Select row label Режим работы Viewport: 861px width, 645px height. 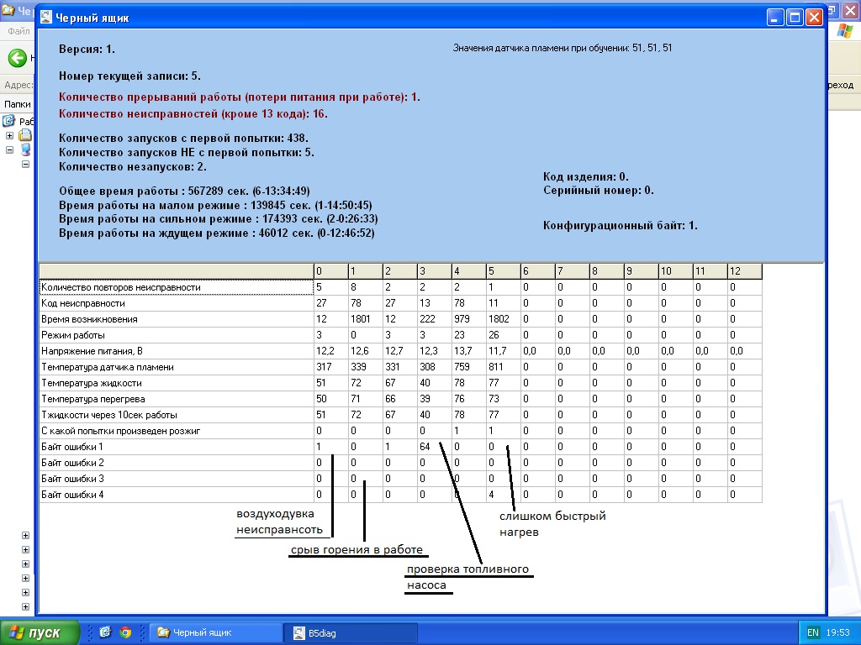[177, 335]
